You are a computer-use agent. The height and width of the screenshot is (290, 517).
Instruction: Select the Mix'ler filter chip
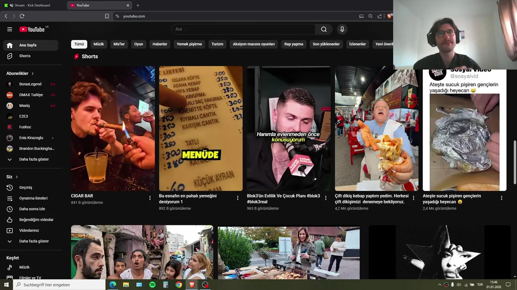click(x=119, y=44)
